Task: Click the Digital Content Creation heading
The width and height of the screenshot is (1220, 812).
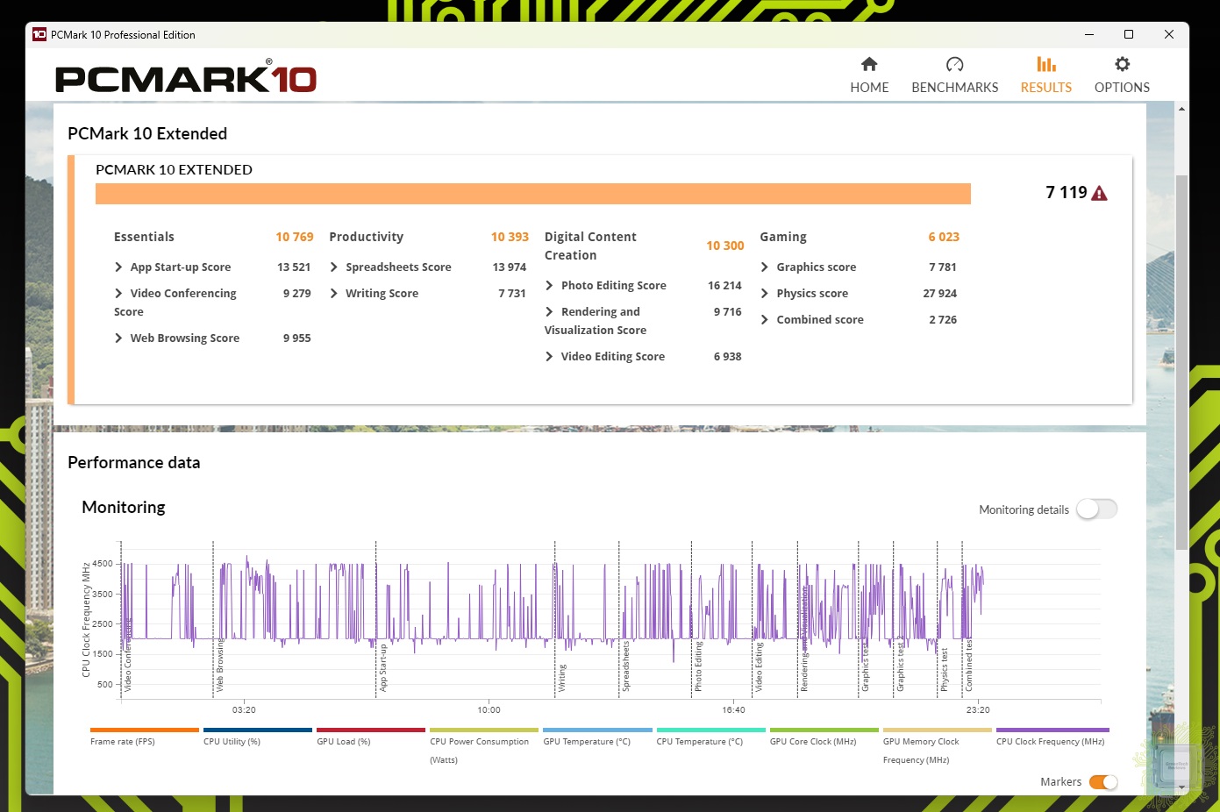Action: tap(590, 246)
